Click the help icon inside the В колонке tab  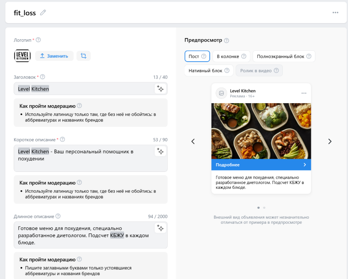(244, 56)
